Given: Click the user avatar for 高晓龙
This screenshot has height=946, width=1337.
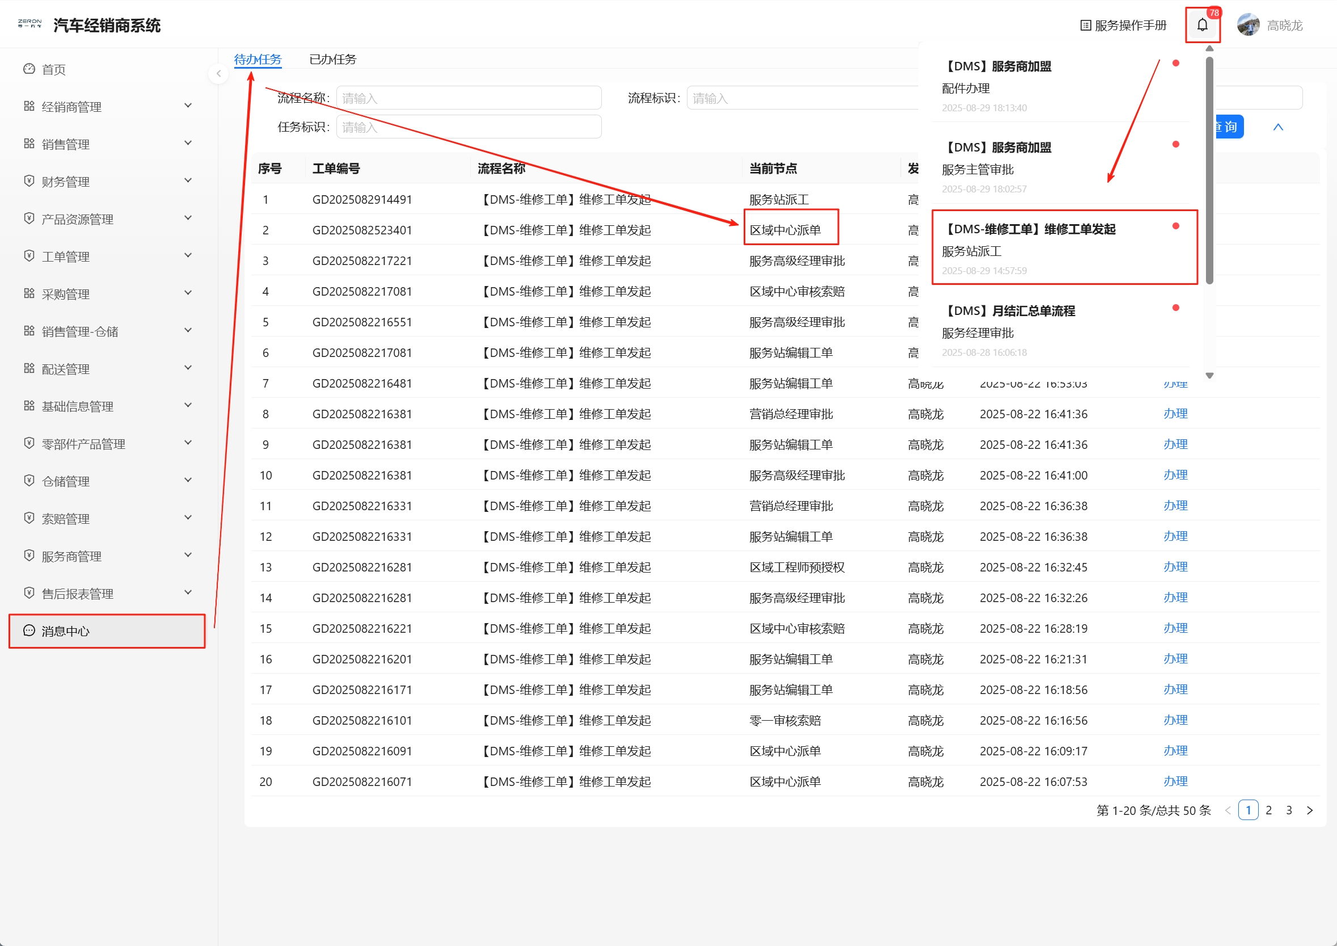Looking at the screenshot, I should coord(1248,25).
